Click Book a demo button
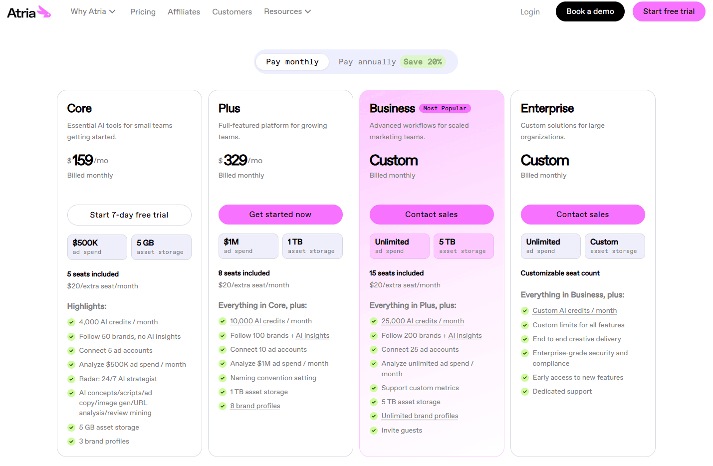The width and height of the screenshot is (713, 466). point(590,11)
